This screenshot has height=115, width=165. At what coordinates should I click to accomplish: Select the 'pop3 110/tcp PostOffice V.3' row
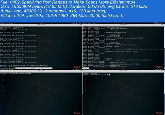[111, 52]
